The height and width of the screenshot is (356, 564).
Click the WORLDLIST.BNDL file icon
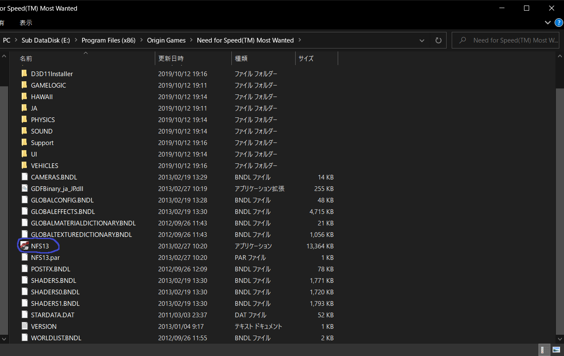click(24, 338)
